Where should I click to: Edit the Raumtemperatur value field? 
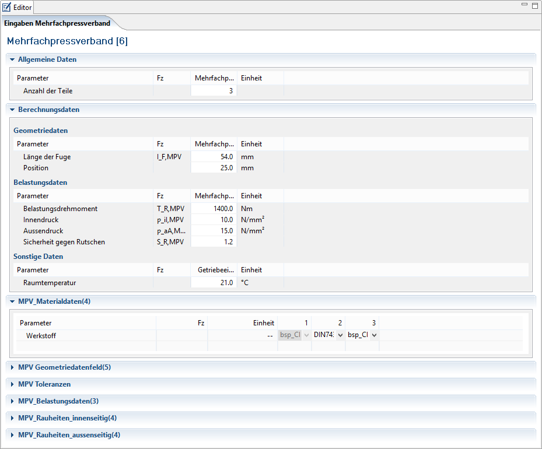(214, 283)
